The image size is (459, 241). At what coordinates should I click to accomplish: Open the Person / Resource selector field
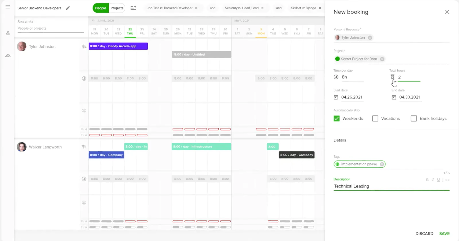pyautogui.click(x=392, y=38)
